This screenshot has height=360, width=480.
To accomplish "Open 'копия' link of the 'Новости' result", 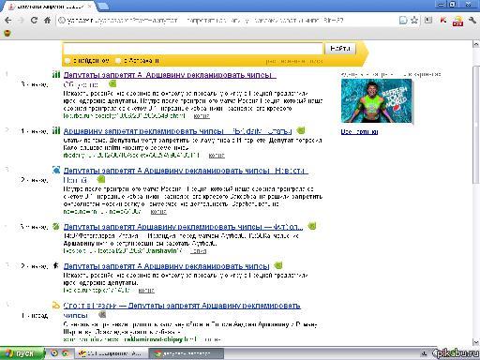I will pos(158,212).
